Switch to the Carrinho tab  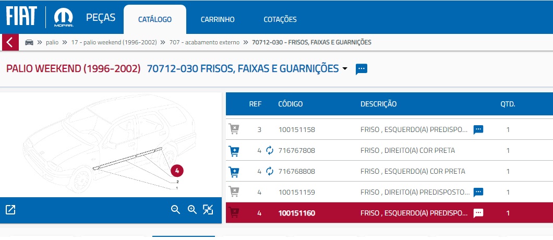click(218, 20)
